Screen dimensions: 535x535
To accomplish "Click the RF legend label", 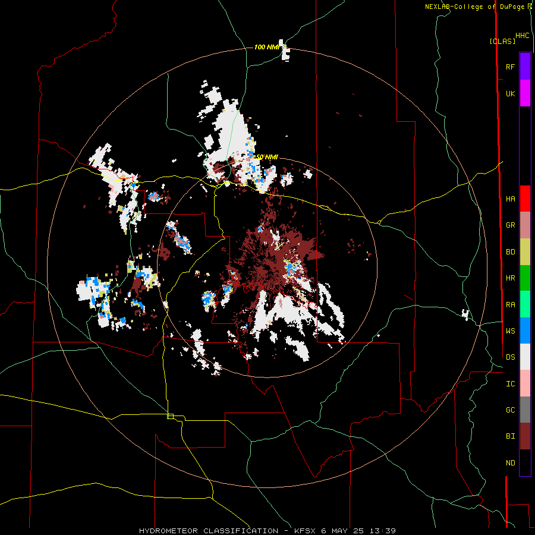I will (x=510, y=67).
